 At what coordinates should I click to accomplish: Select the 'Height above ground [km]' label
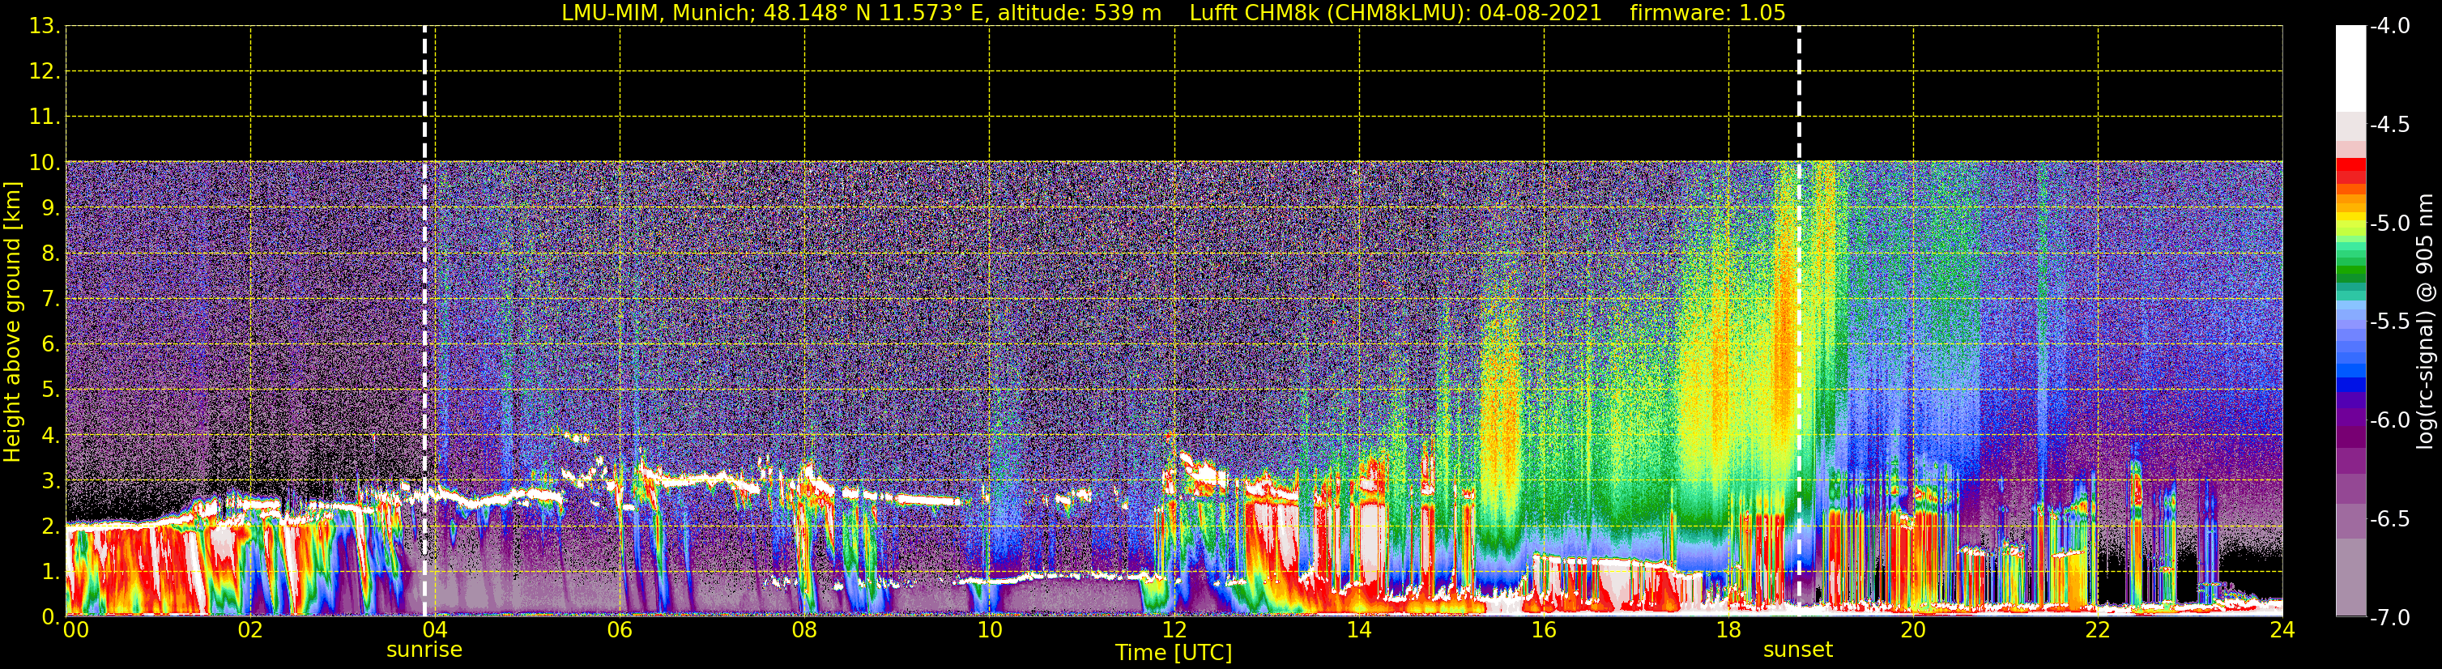click(x=12, y=322)
